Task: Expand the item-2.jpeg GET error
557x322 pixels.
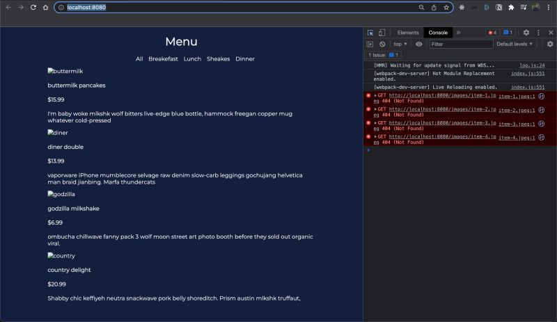Action: [375, 109]
